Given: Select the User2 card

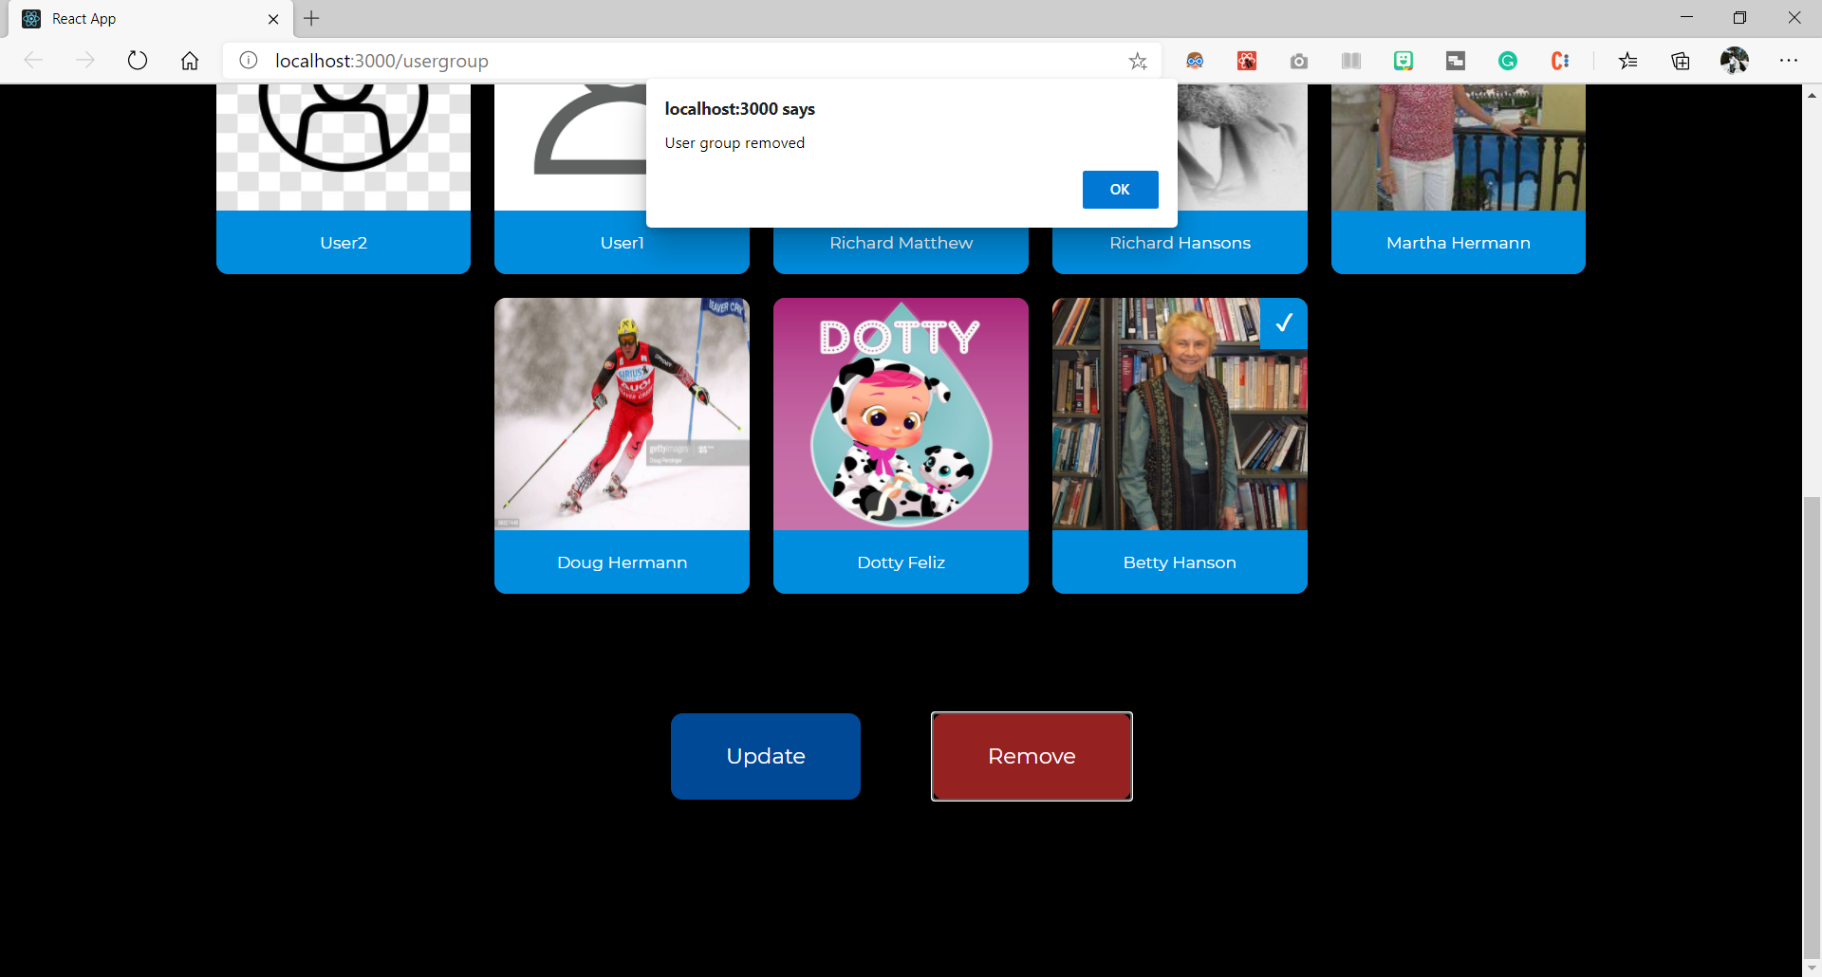Looking at the screenshot, I should pos(344,178).
